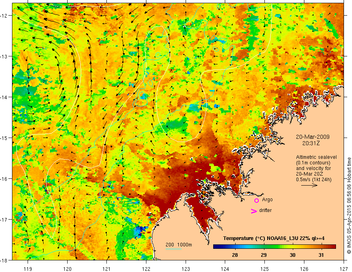Click the latitude axis label -13
Image resolution: width=352 pixels, height=272 pixels.
[x=4, y=56]
